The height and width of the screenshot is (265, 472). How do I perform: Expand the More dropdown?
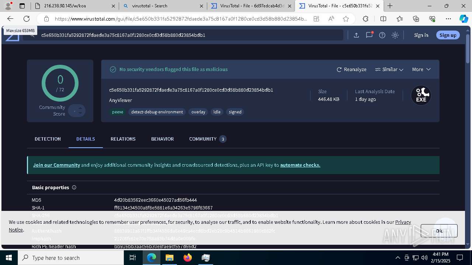coord(421,69)
